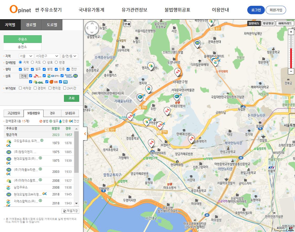Click the SK marker above 서대문구청
This screenshot has height=232, width=295.
[x=178, y=73]
